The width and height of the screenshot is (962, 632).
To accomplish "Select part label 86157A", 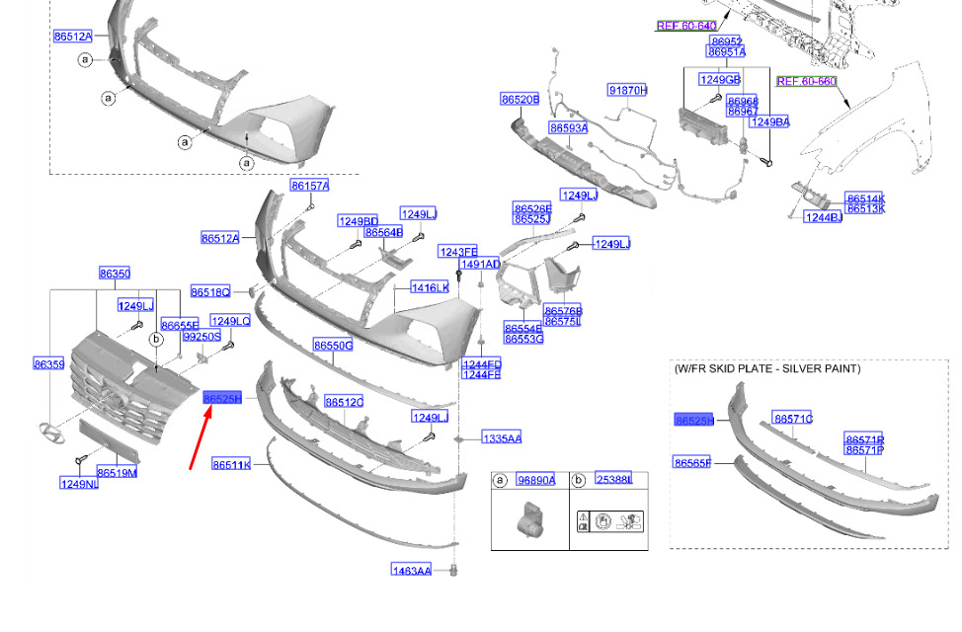I will point(309,186).
